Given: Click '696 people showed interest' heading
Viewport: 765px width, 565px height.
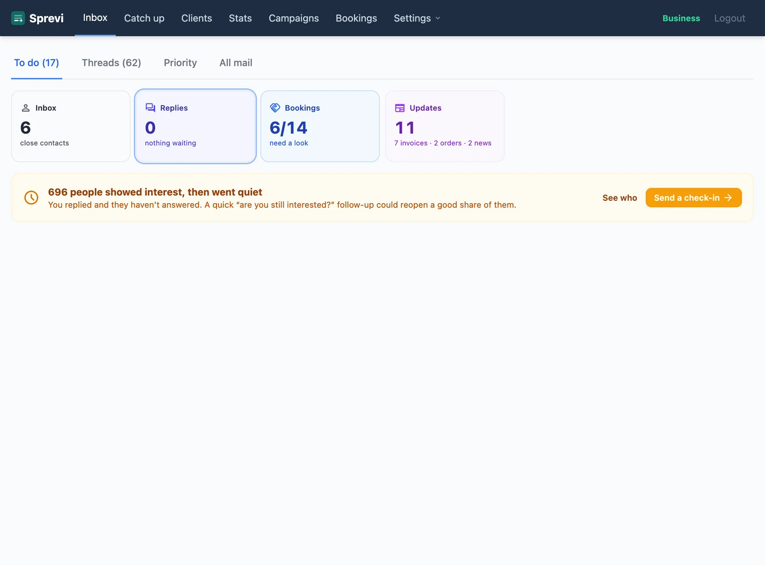Looking at the screenshot, I should [x=155, y=192].
